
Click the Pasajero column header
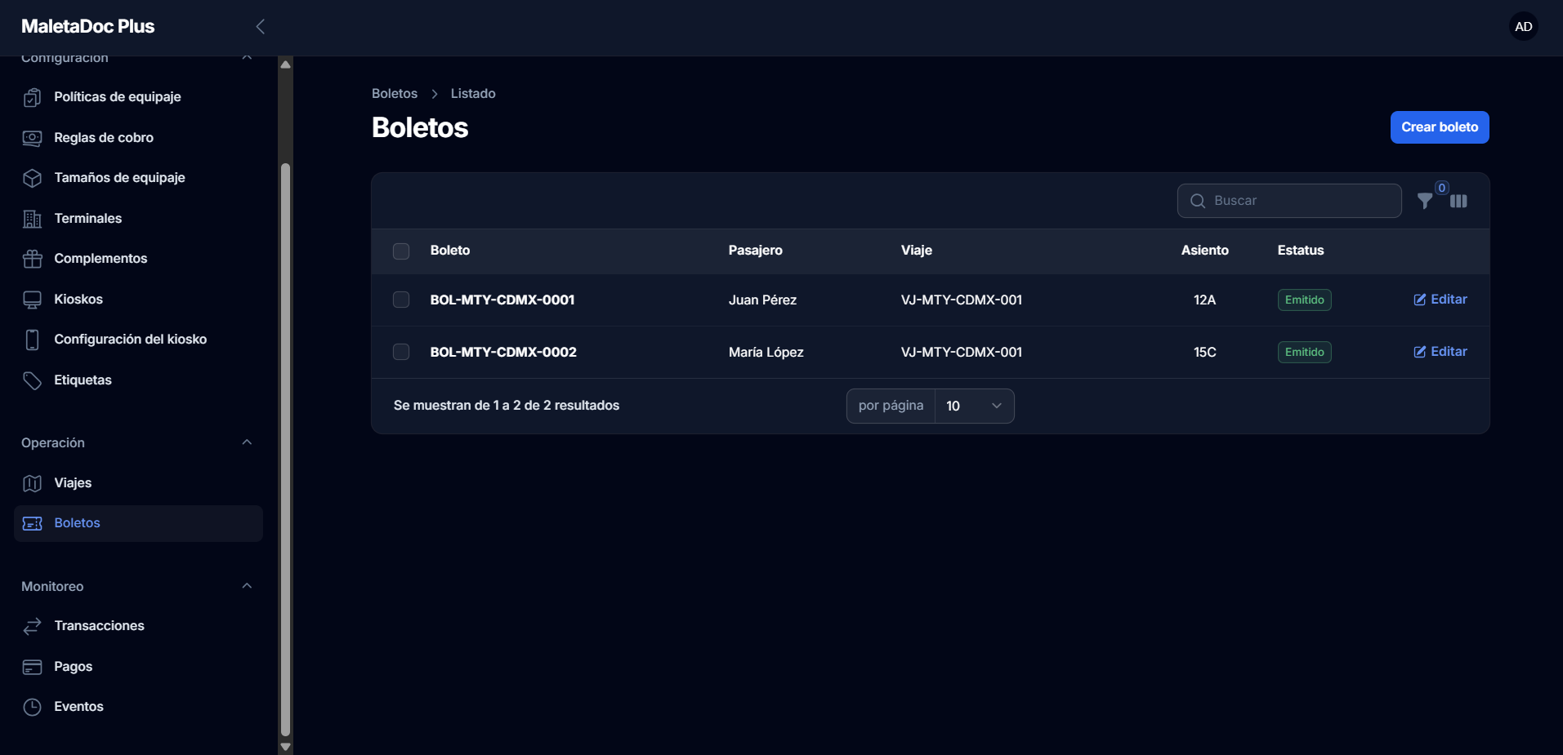coord(755,251)
